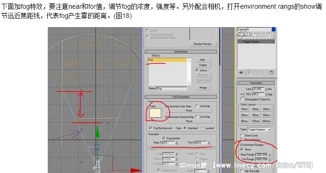Click Environment Opacity Map None button
Screen dimensions: 326x173
189,121
